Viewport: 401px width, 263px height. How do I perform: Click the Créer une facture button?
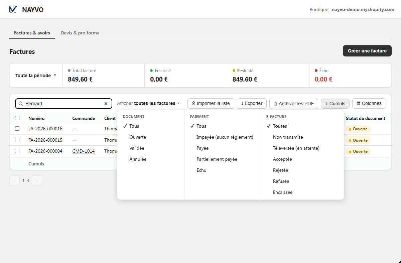point(367,51)
